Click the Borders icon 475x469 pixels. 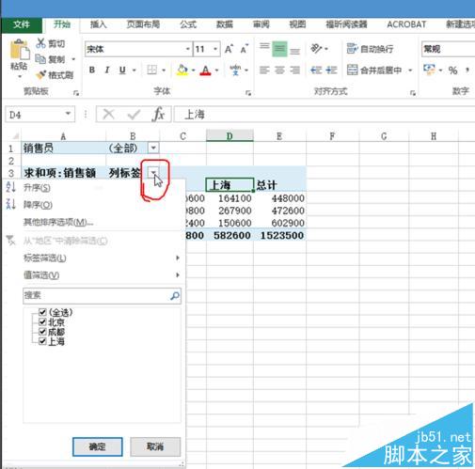point(151,70)
